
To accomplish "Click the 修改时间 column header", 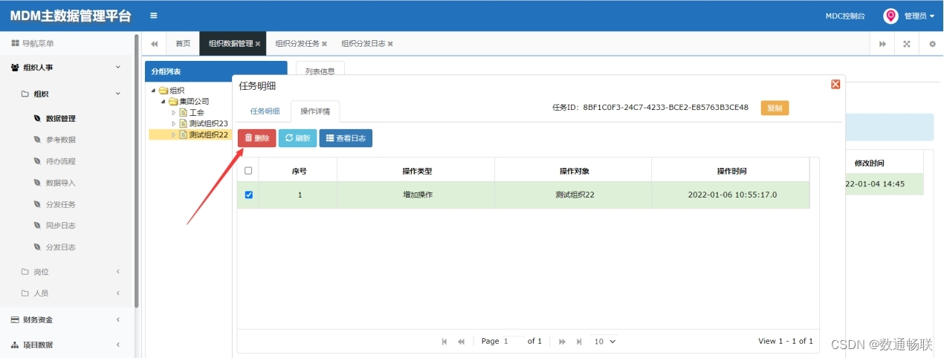I will pyautogui.click(x=869, y=163).
